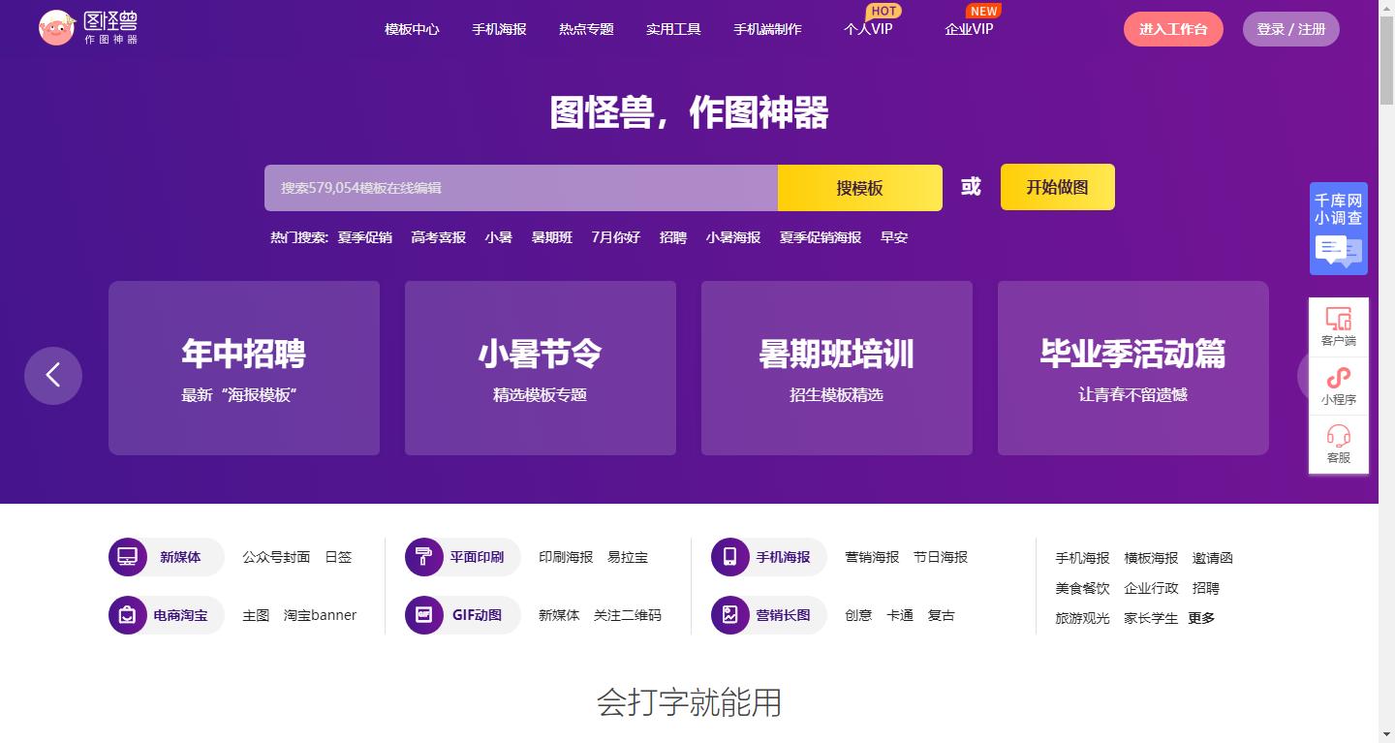Click the 小程序 mini-program icon
1395x743 pixels.
1338,378
